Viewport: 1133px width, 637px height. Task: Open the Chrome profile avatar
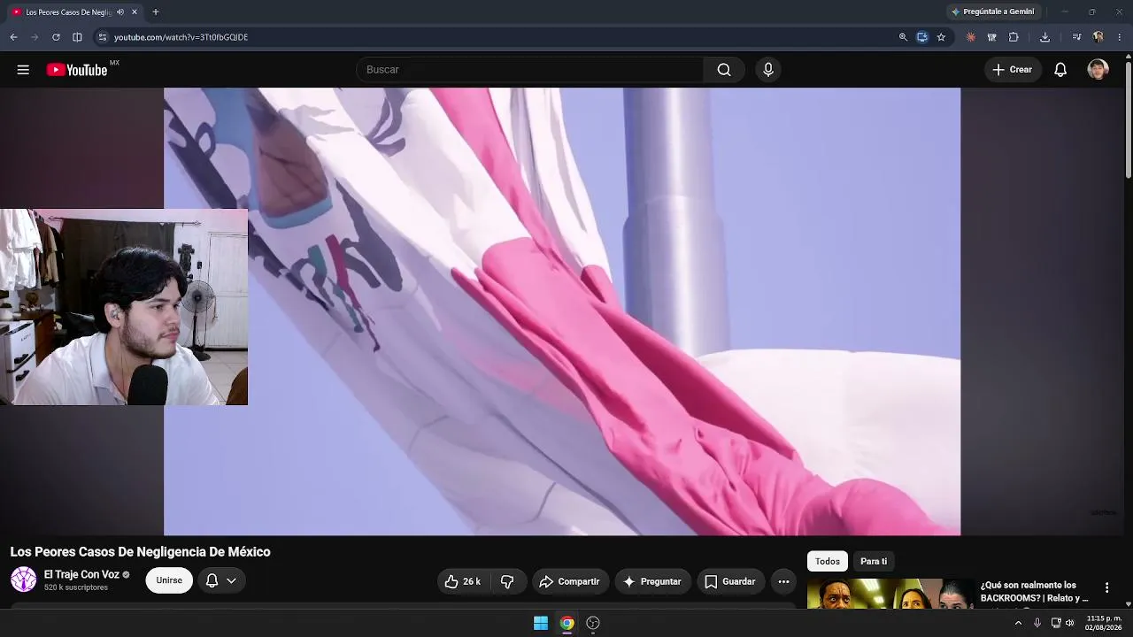pos(1098,37)
